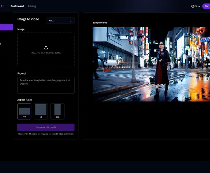210x173 pixels.
Task: Focus the Prompt description text box
Action: [x=46, y=85]
